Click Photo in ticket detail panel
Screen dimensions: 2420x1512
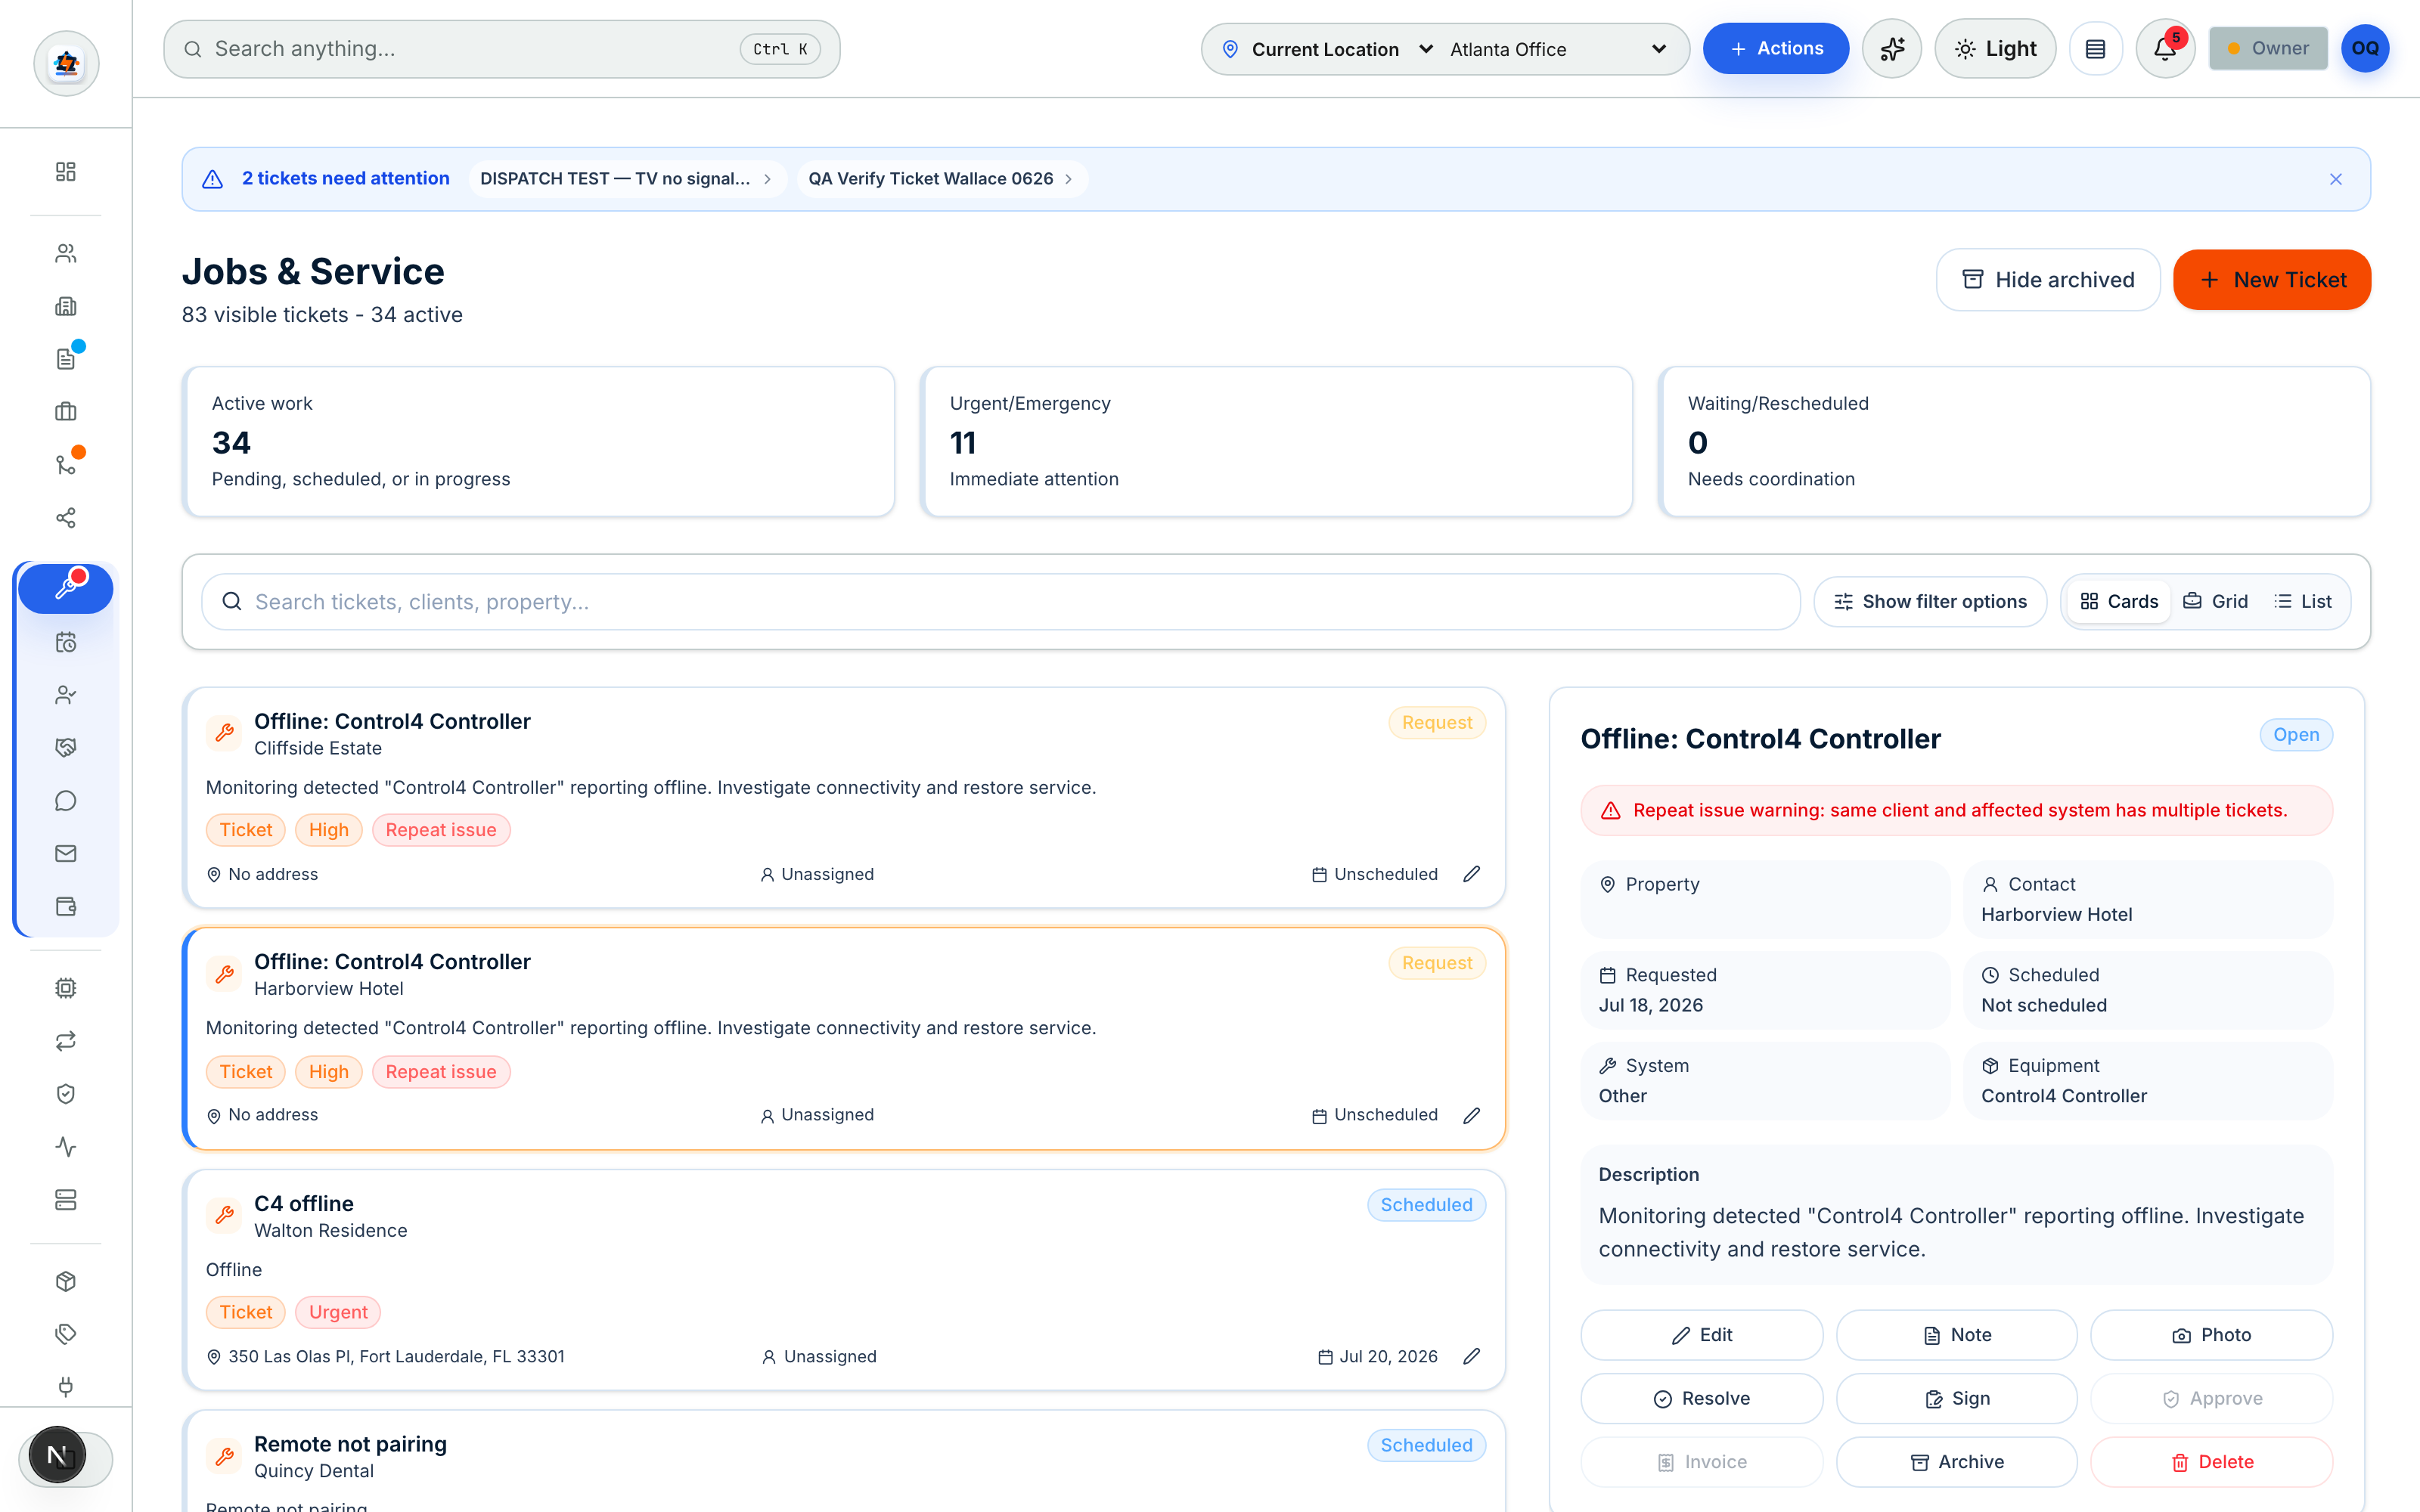pos(2212,1335)
